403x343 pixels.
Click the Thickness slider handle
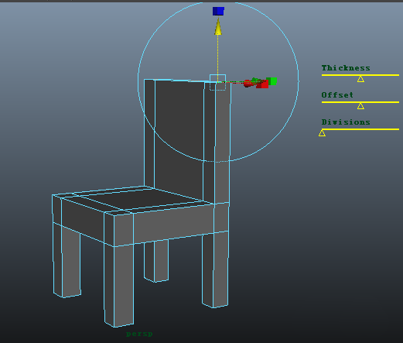[360, 79]
